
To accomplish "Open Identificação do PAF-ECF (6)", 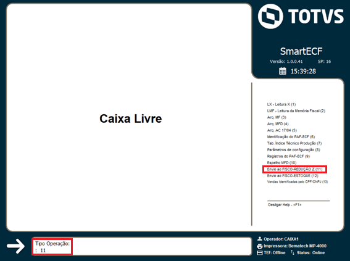I will pos(291,137).
